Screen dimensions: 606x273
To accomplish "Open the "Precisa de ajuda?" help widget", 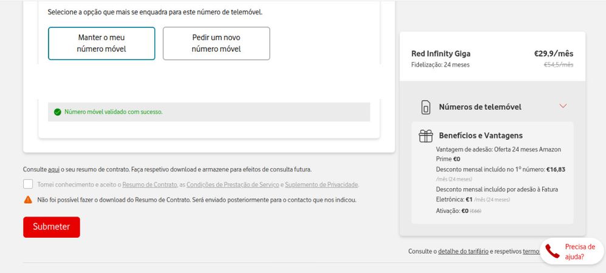I will point(579,251).
